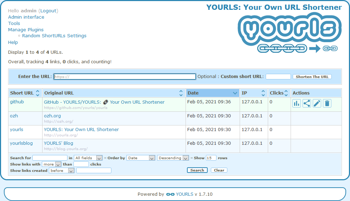The width and height of the screenshot is (350, 201).
Task: Log out via the Logout link
Action: coord(48,11)
